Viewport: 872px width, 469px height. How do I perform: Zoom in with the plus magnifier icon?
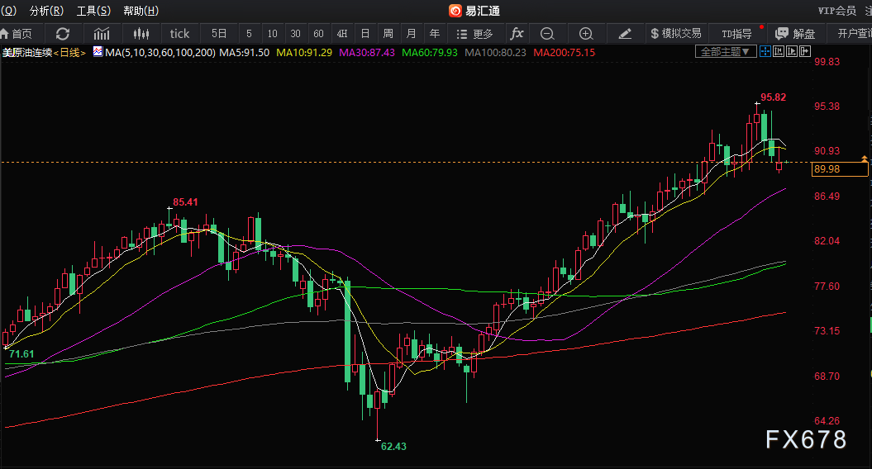coord(585,34)
